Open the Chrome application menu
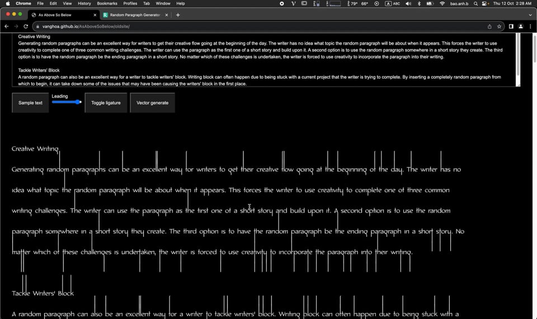The image size is (537, 319). coord(23,3)
